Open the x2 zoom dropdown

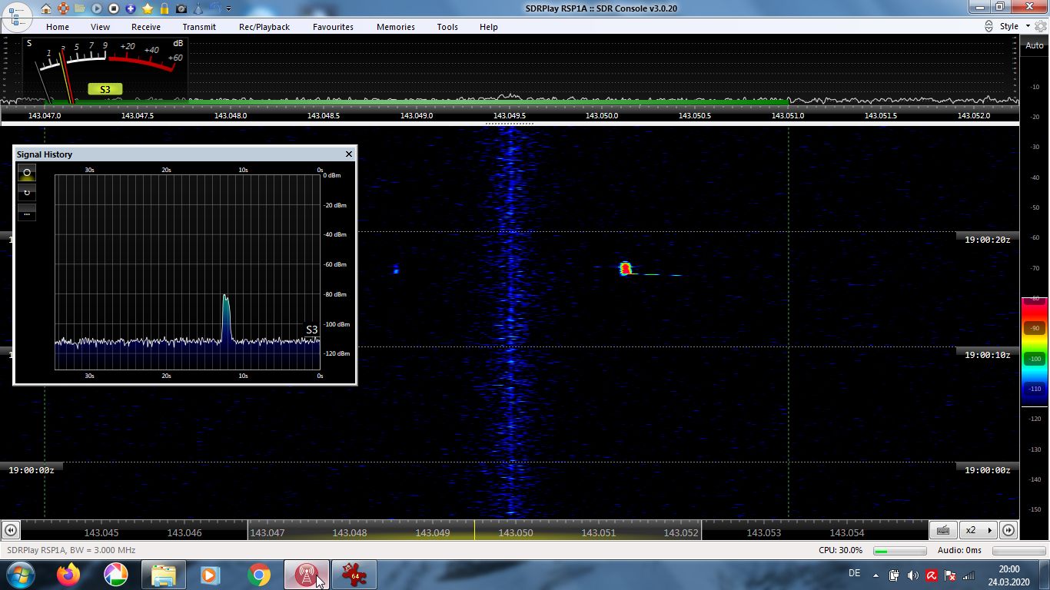click(x=979, y=530)
